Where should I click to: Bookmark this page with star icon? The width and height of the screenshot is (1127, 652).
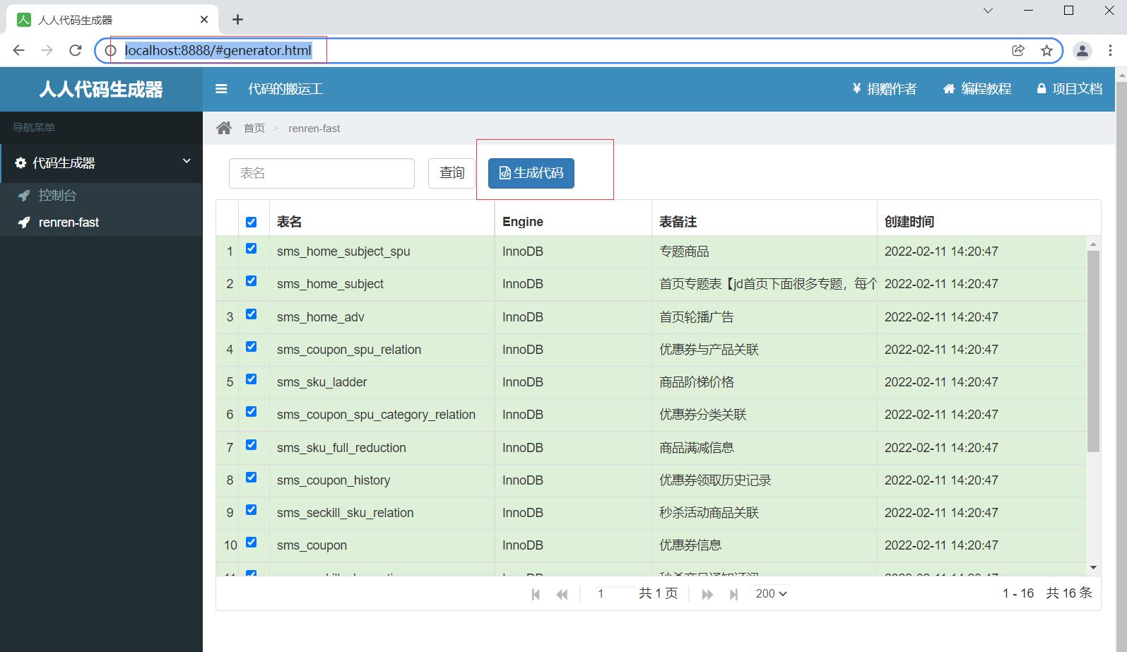point(1046,50)
